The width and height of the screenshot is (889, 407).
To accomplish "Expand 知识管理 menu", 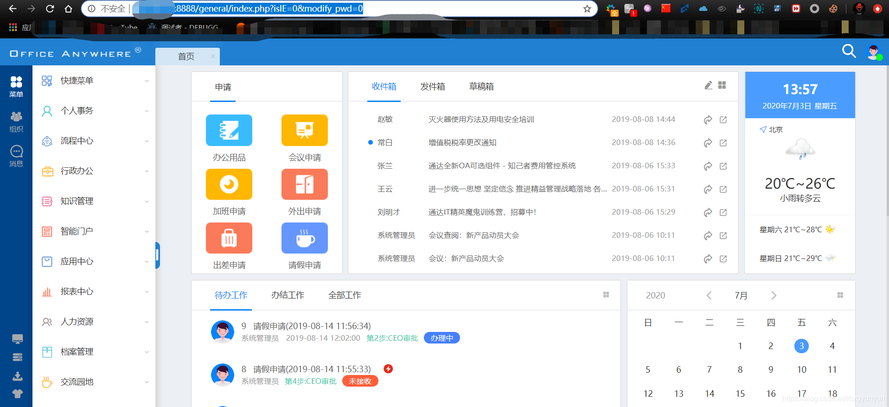I will tap(94, 201).
